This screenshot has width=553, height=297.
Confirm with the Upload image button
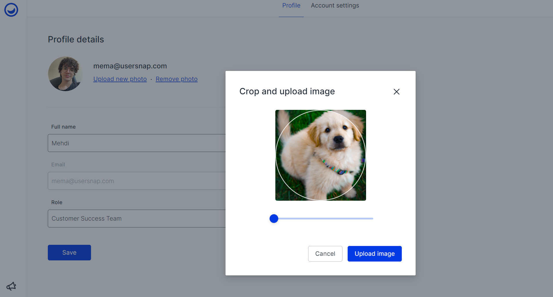(375, 254)
